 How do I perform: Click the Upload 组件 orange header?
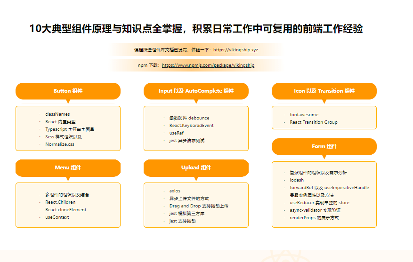tap(196, 168)
